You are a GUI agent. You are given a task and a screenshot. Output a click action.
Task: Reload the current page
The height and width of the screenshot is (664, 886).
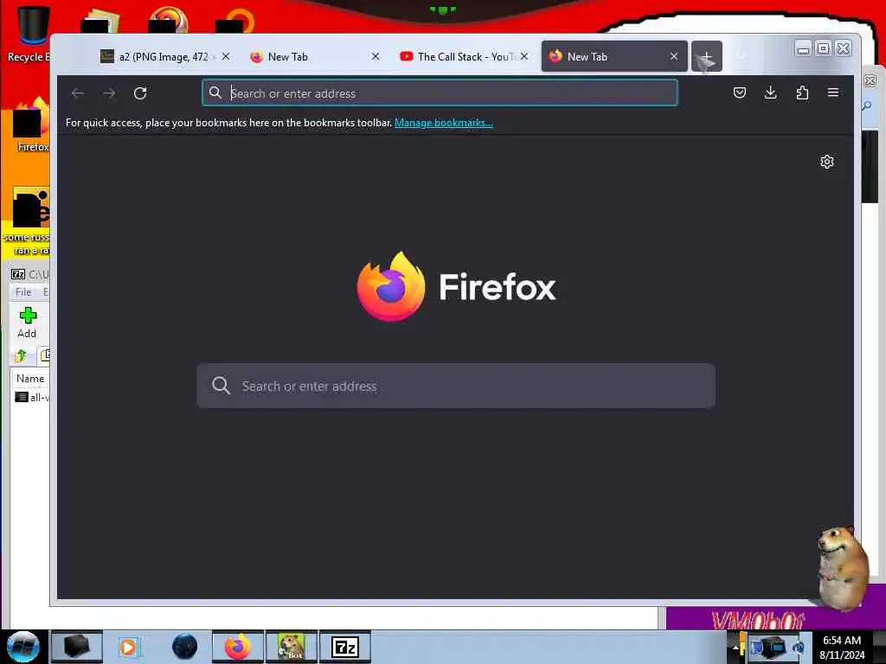140,93
